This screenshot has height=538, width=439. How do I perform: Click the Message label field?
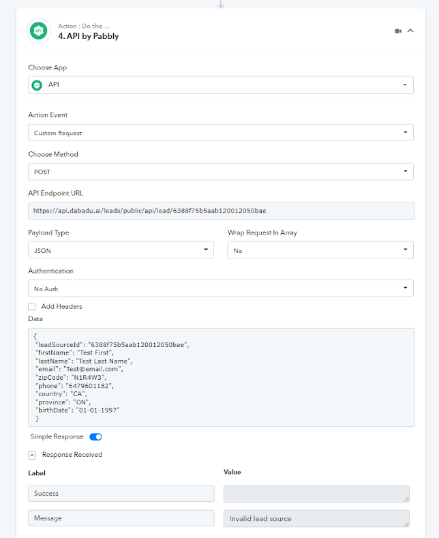click(121, 518)
